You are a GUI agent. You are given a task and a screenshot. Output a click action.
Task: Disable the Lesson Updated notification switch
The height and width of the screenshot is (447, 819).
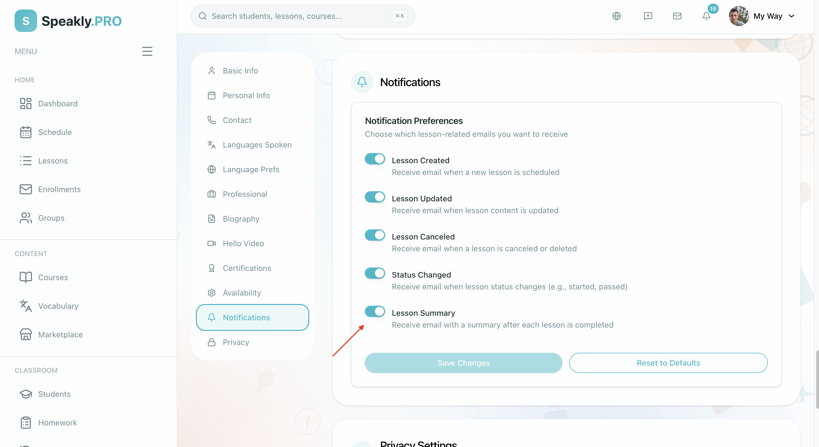pos(375,197)
